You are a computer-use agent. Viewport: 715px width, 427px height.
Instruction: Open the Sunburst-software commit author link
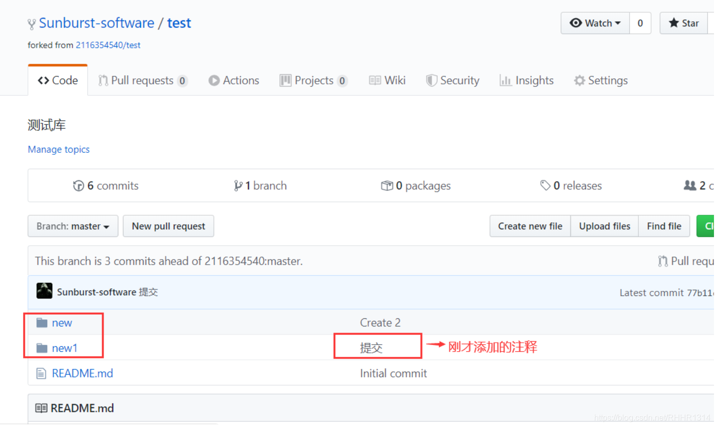[x=96, y=292]
